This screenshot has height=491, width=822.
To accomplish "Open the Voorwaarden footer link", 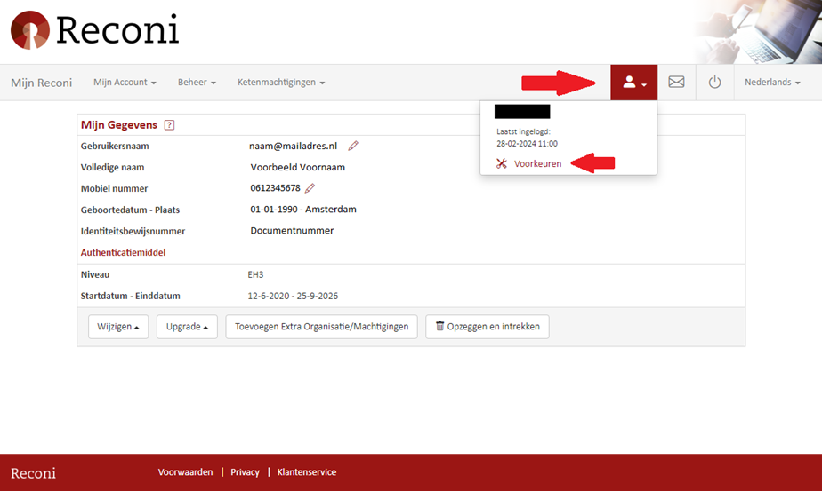I will [x=185, y=472].
